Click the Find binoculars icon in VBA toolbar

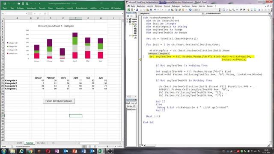[x=151, y=10]
